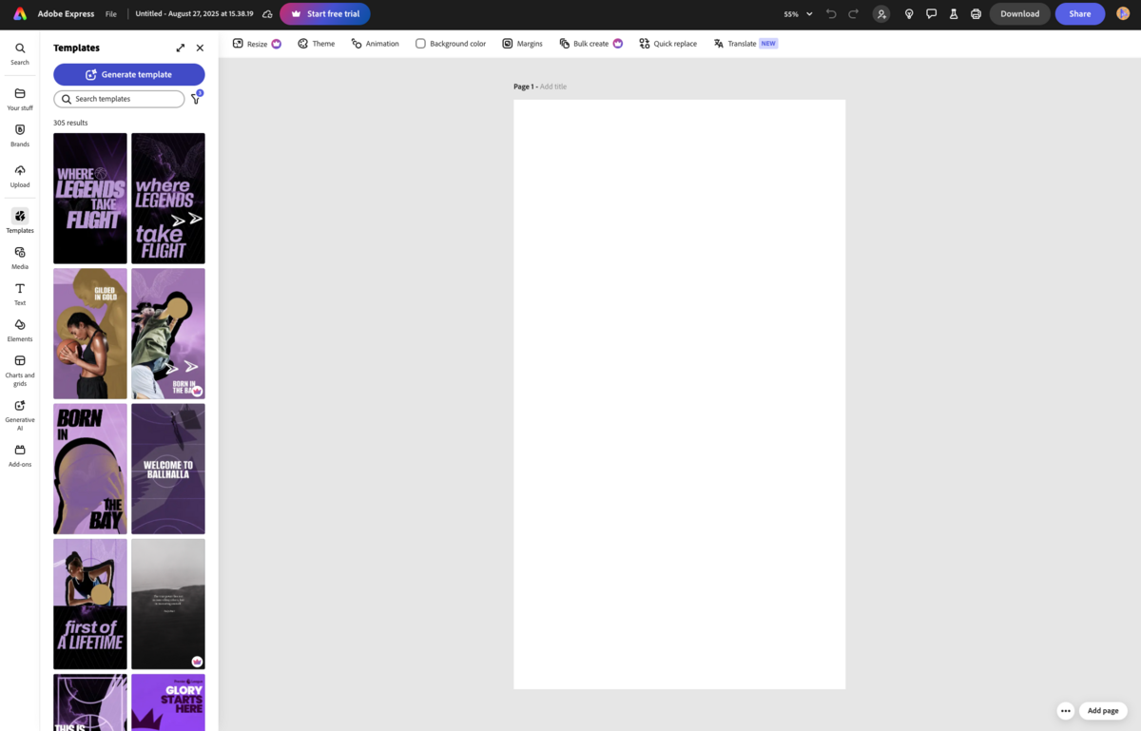Click the invite collaborators icon

tap(881, 14)
